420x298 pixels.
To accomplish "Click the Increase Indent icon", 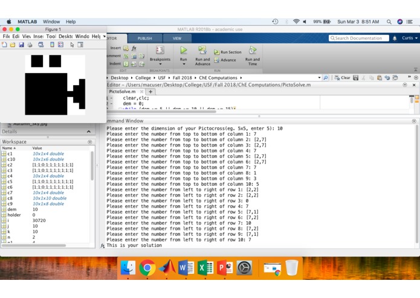I will tap(134, 64).
